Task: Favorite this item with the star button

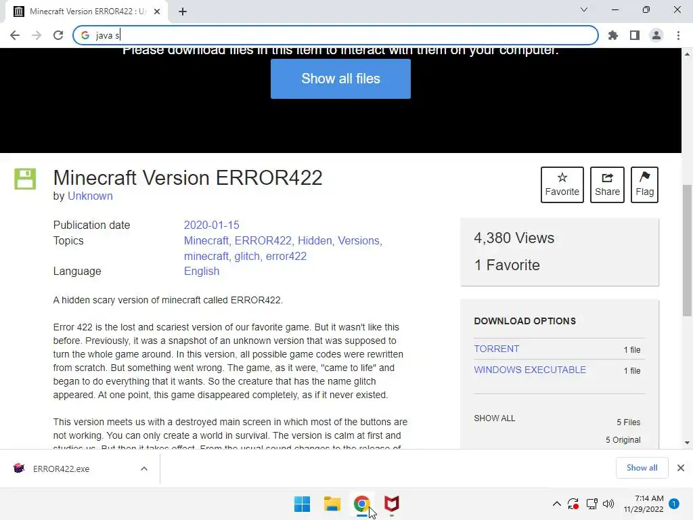Action: tap(562, 185)
